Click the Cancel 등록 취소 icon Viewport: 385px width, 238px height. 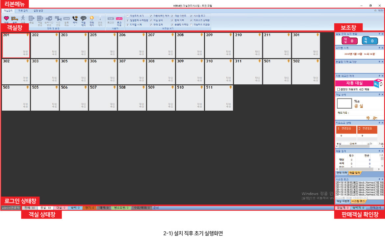[66, 18]
